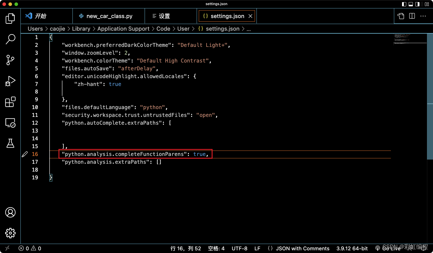Viewport: 433px width, 253px height.
Task: Click the true value on line 7
Action: [115, 84]
